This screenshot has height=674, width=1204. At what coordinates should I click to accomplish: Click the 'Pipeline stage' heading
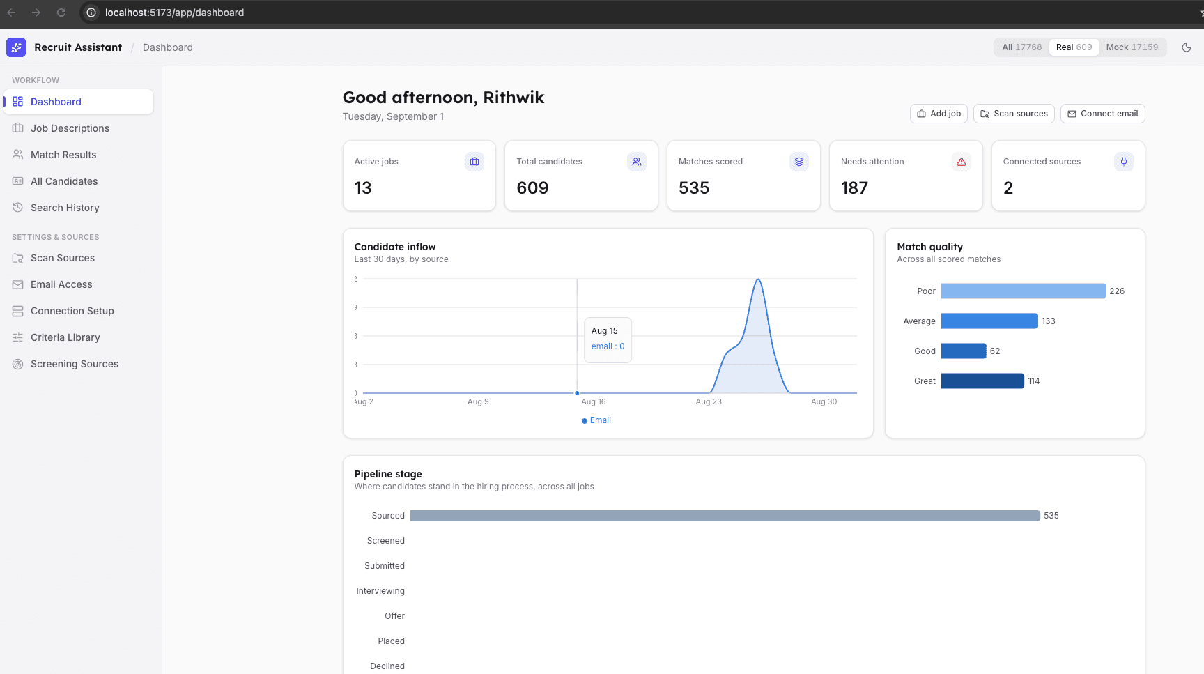coord(388,474)
